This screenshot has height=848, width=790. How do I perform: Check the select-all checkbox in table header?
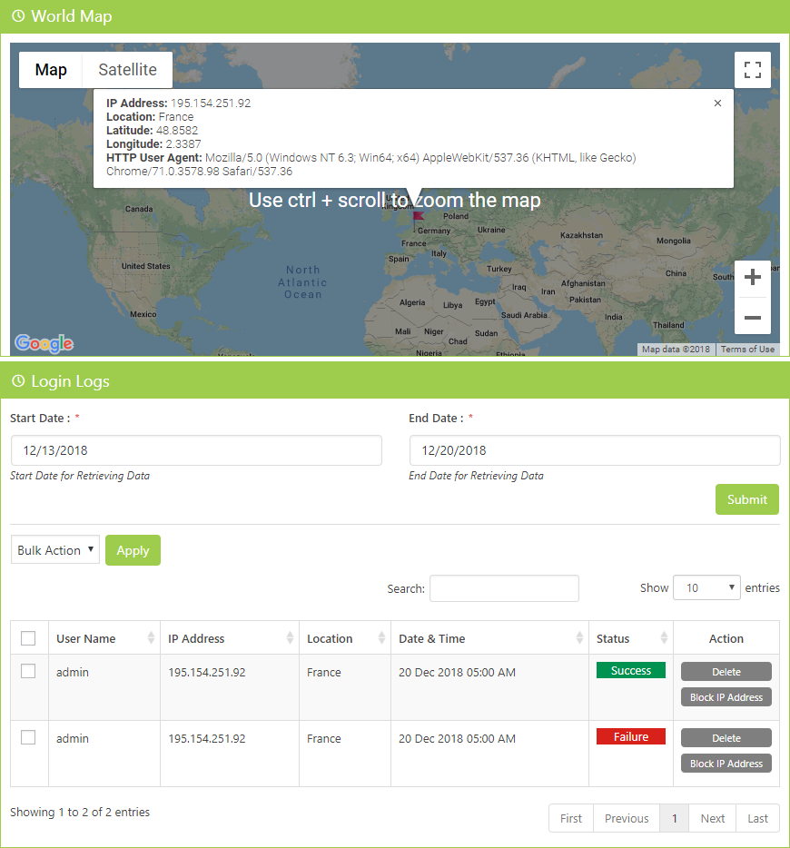pos(28,638)
